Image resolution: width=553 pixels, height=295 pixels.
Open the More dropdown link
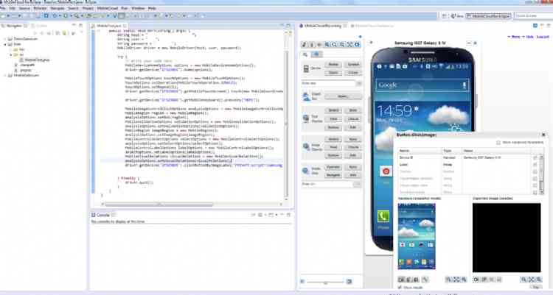tap(514, 37)
